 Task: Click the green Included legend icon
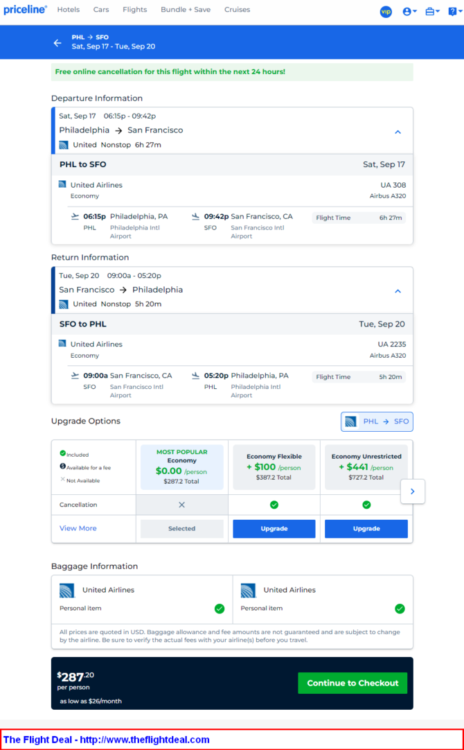coord(62,453)
